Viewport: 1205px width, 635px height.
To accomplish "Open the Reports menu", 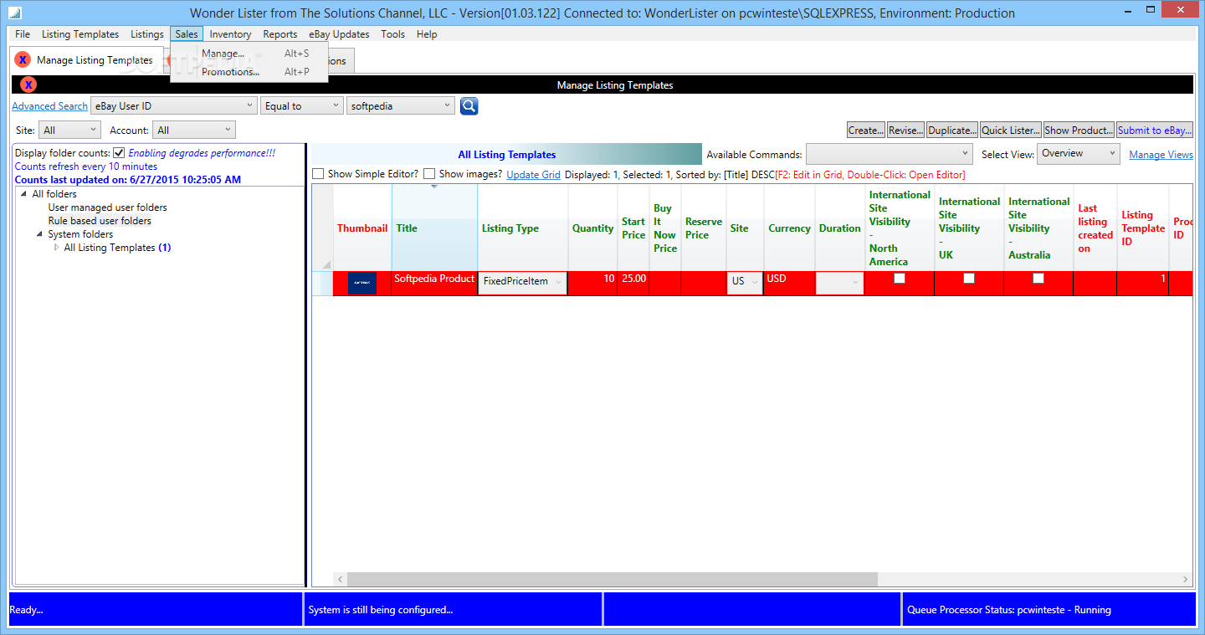I will 280,34.
